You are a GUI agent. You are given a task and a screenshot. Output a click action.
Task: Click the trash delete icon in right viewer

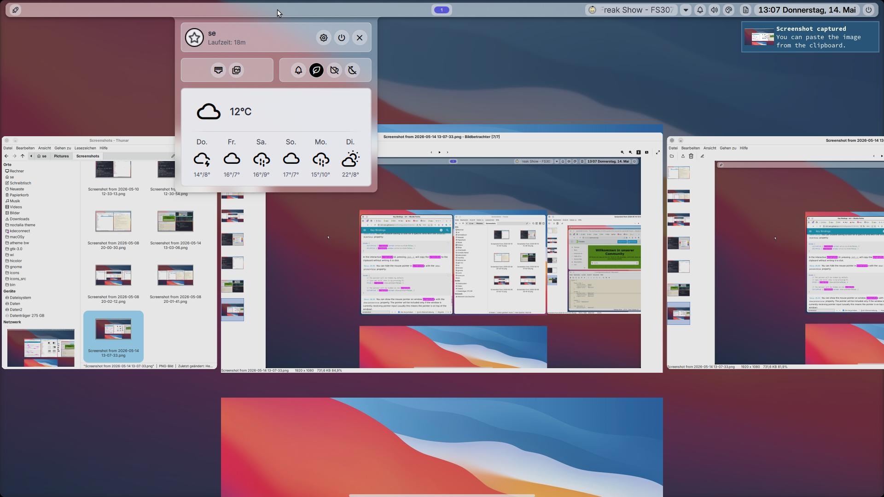click(x=691, y=156)
